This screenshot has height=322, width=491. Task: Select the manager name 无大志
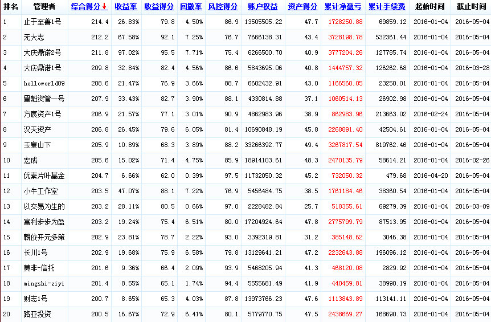tap(32, 37)
